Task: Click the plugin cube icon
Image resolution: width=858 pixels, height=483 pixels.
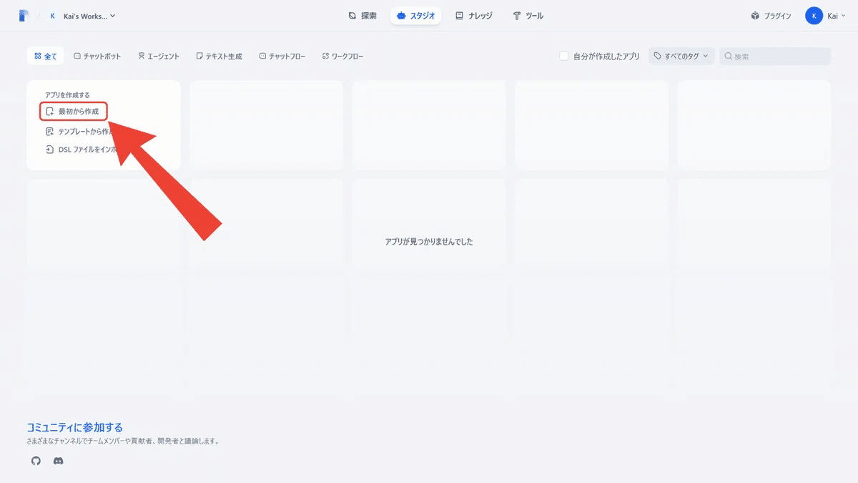Action: (x=755, y=16)
